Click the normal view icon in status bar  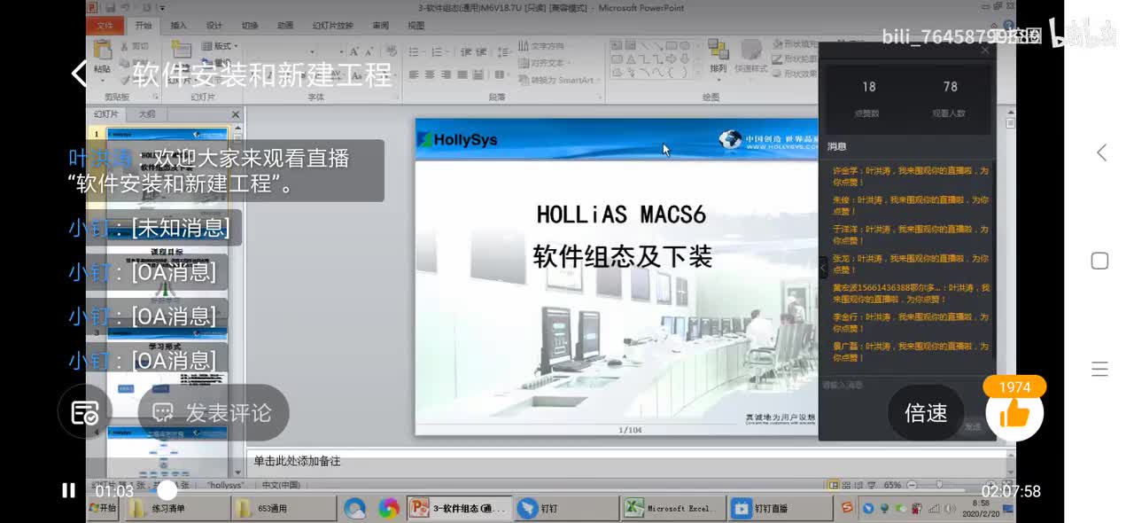coord(834,485)
